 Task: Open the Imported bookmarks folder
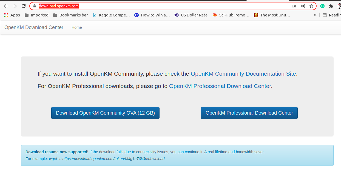pyautogui.click(x=36, y=15)
